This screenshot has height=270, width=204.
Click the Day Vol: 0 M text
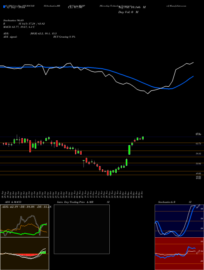128,12
